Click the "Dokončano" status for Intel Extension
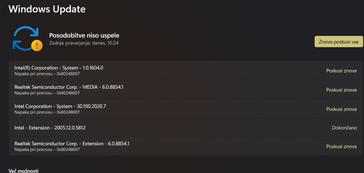The image size is (364, 173). 344,128
